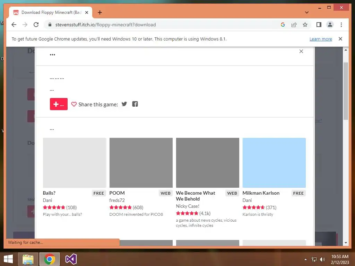Image resolution: width=355 pixels, height=266 pixels.
Task: Open author freds72's page
Action: [117, 200]
